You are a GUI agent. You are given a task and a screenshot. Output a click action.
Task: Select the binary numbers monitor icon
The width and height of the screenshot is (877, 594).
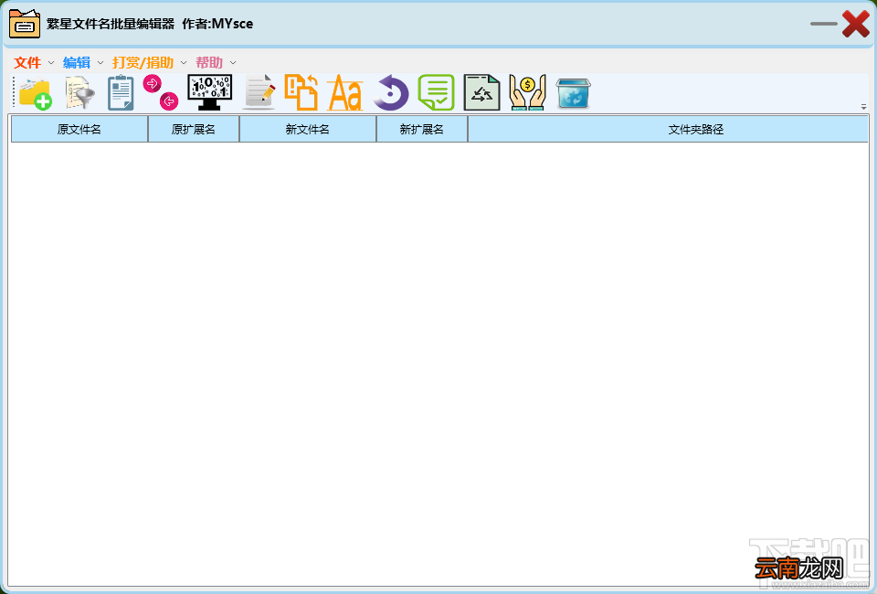point(210,92)
